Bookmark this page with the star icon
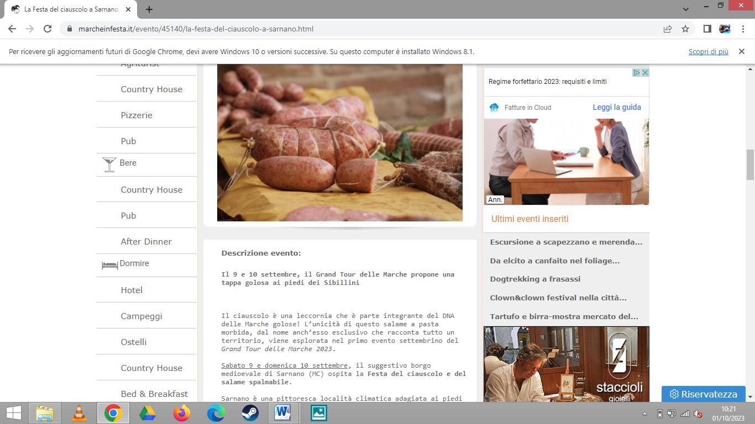Viewport: 755px width, 424px height. [685, 29]
